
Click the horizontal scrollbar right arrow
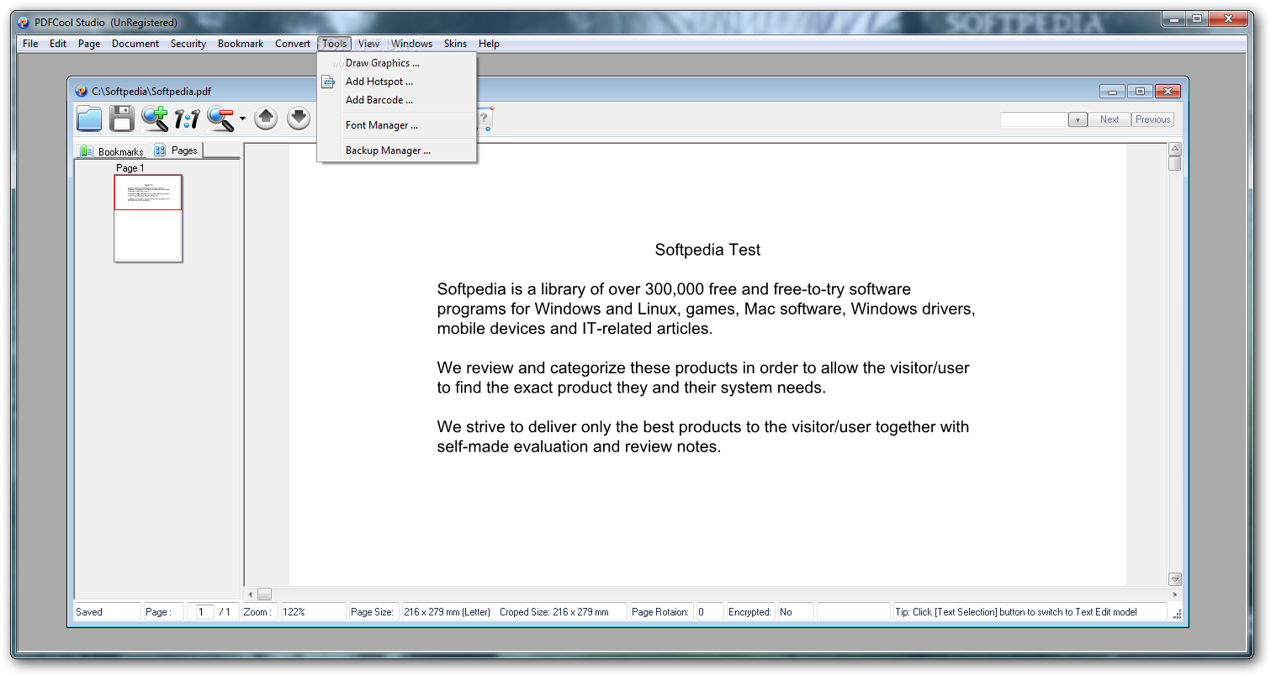1175,594
